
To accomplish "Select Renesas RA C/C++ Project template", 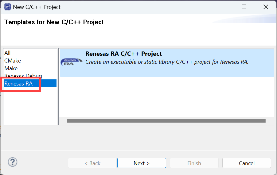I will (167, 63).
